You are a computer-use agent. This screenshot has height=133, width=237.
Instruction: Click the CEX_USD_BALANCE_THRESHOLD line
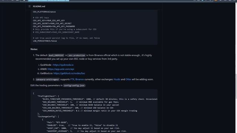coord(78,108)
